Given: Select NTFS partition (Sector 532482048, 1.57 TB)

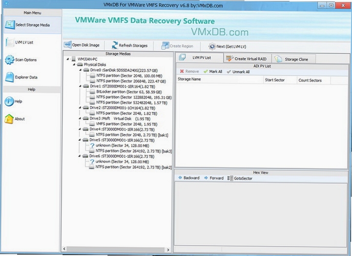Looking at the screenshot, I should pyautogui.click(x=131, y=103).
